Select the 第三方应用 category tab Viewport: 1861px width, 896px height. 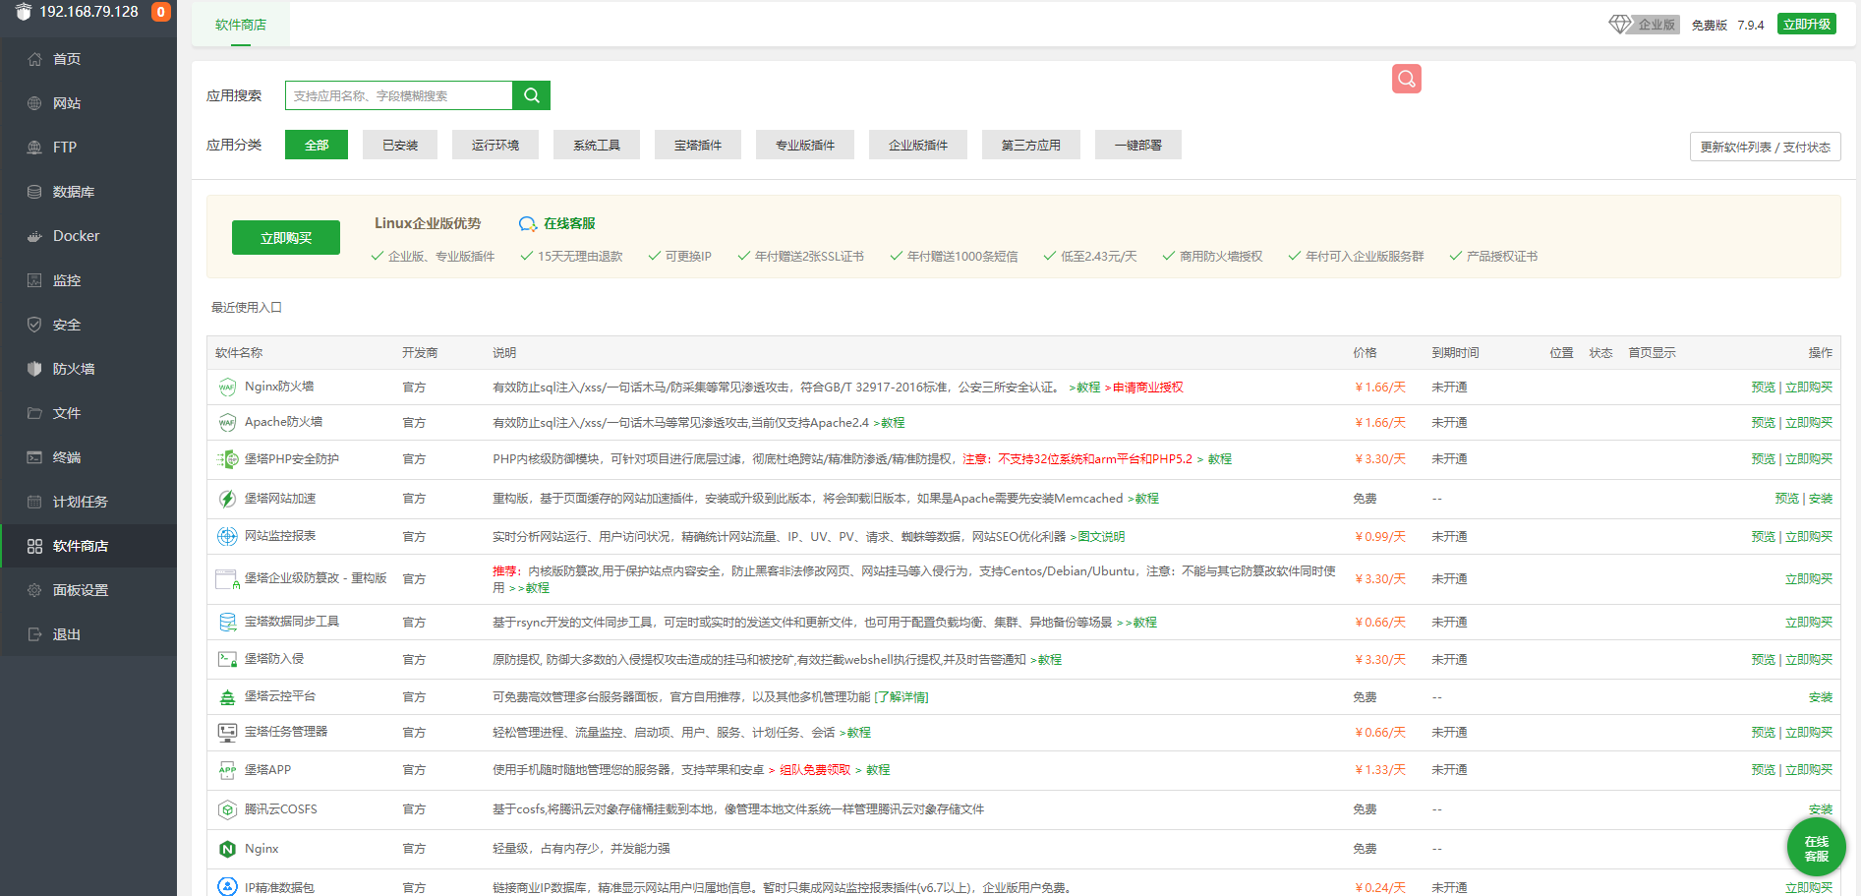pos(1031,145)
